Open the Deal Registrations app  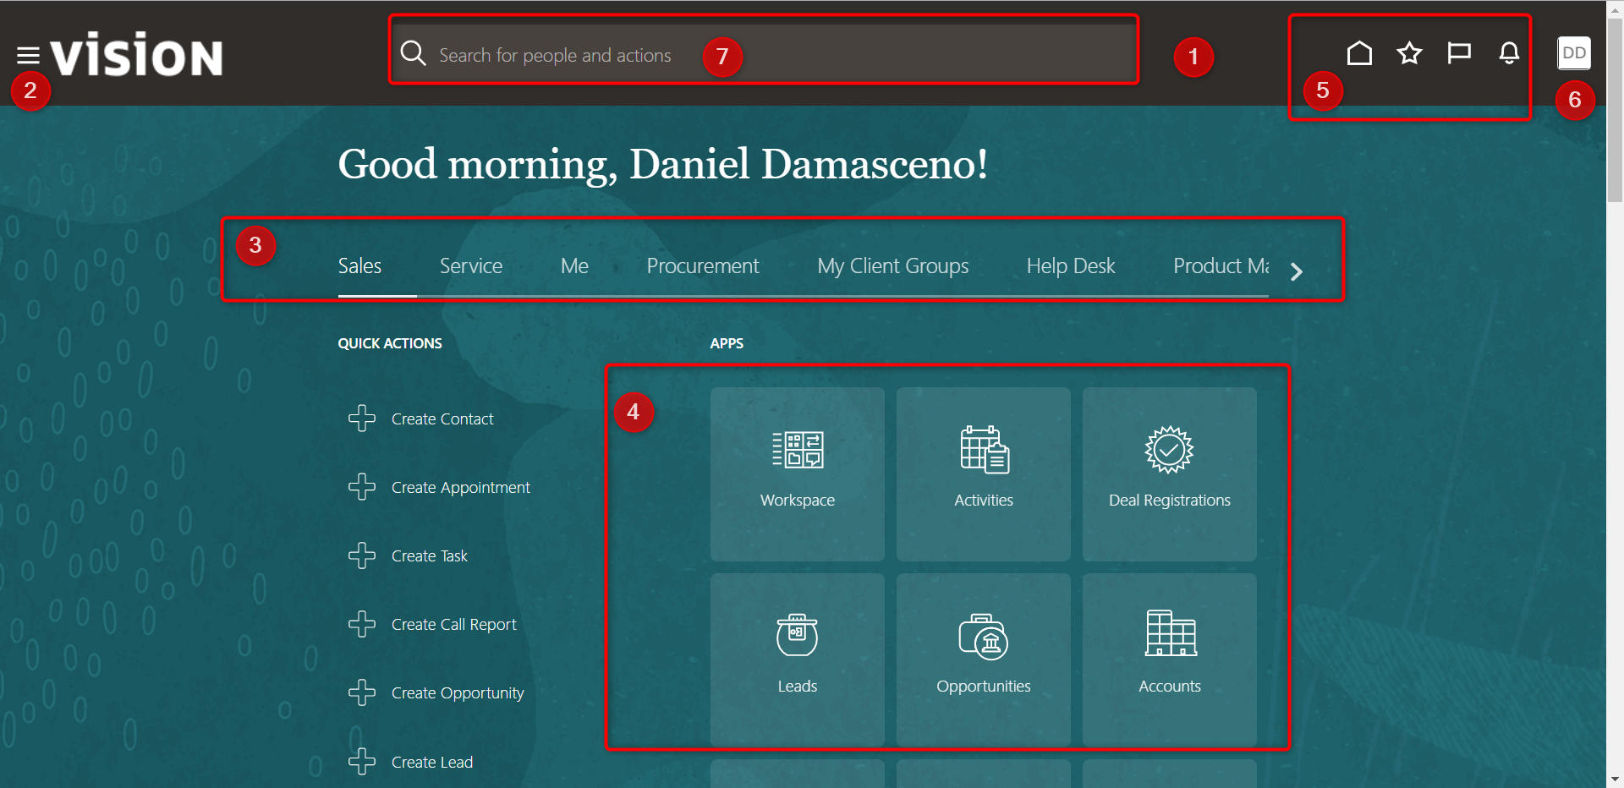(1169, 473)
